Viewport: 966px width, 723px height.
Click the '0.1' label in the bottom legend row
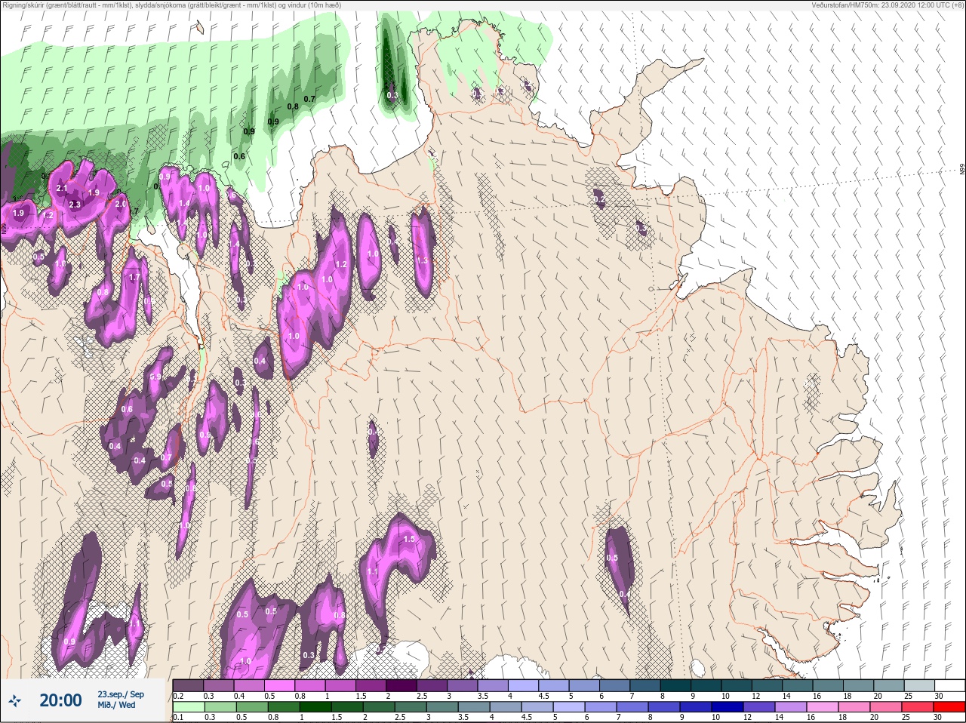pos(178,718)
